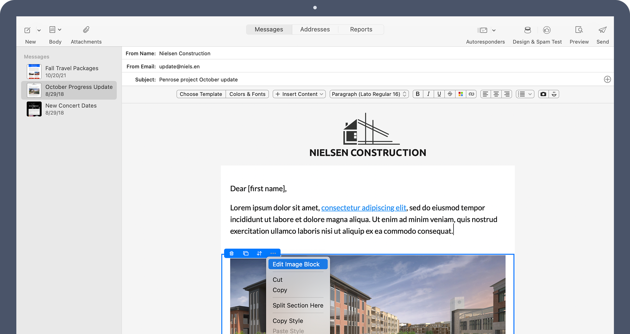Expand the Insert Content dropdown

click(x=299, y=94)
